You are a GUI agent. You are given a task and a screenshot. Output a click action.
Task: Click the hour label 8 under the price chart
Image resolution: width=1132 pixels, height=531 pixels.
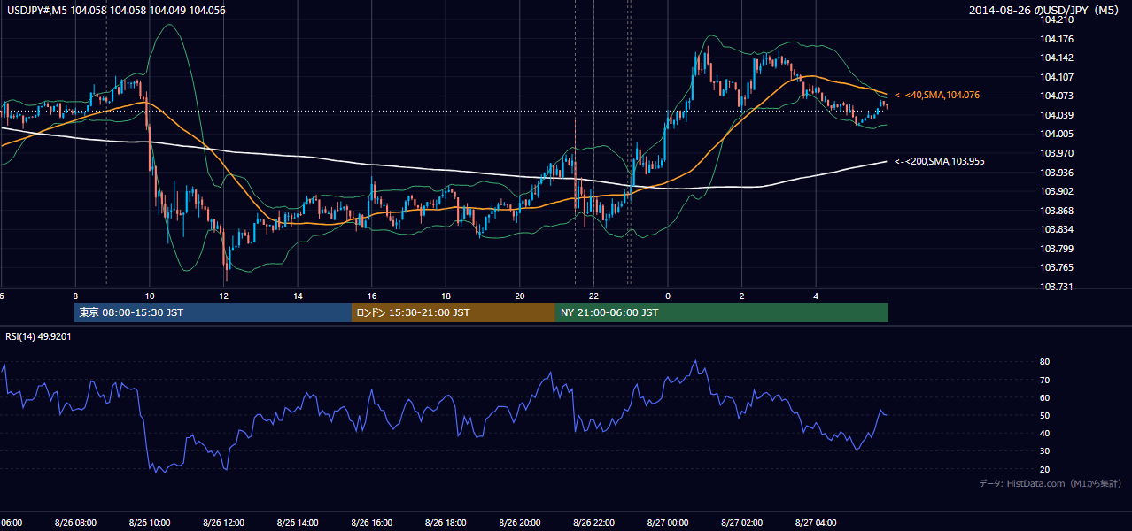(76, 296)
